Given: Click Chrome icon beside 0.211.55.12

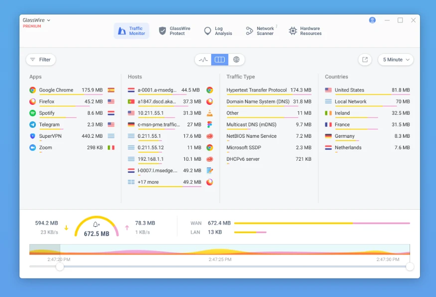Looking at the screenshot, I should (x=210, y=147).
